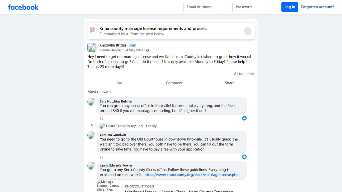This screenshot has height=192, width=342.
Task: Open the Most relevant comment sorting
Action: [x=99, y=92]
